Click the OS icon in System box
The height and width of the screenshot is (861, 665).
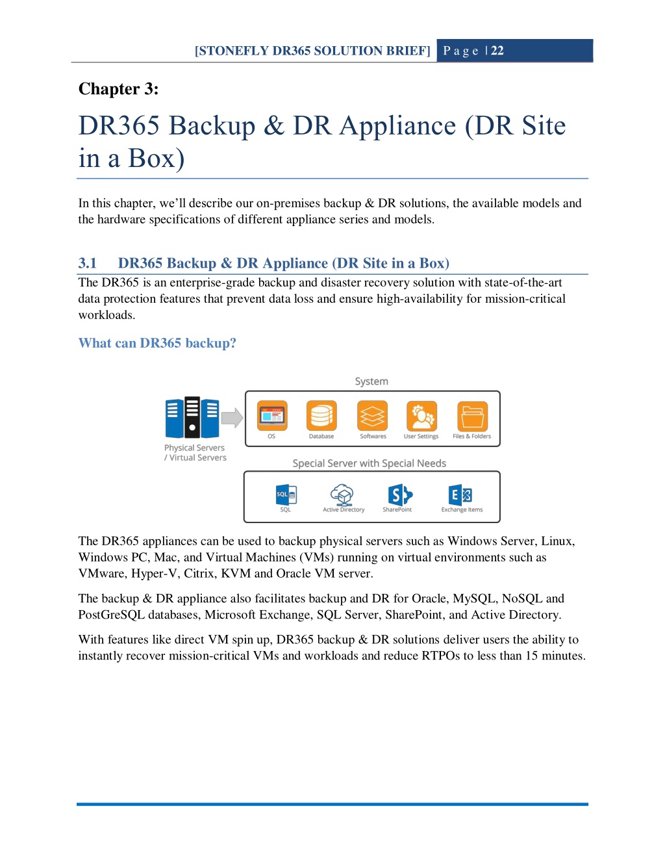click(272, 416)
